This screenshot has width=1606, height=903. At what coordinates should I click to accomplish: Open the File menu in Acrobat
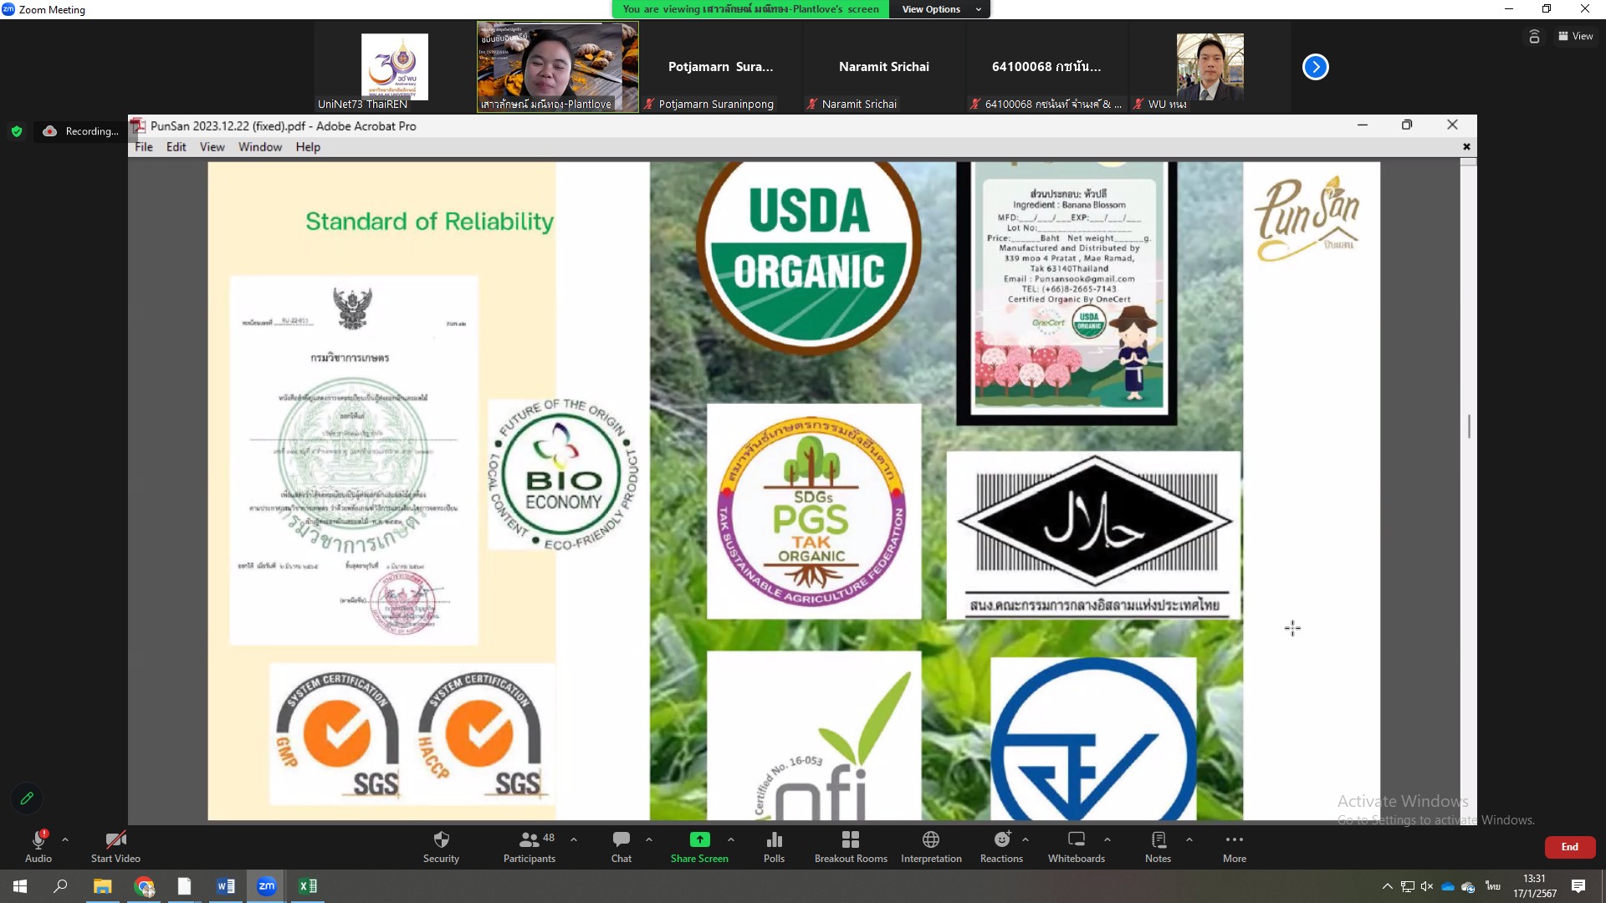[x=144, y=147]
